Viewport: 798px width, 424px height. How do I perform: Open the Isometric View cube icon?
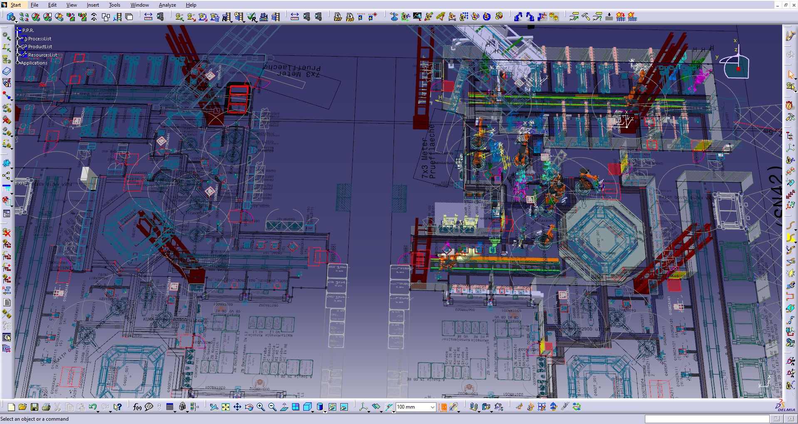[x=307, y=407]
